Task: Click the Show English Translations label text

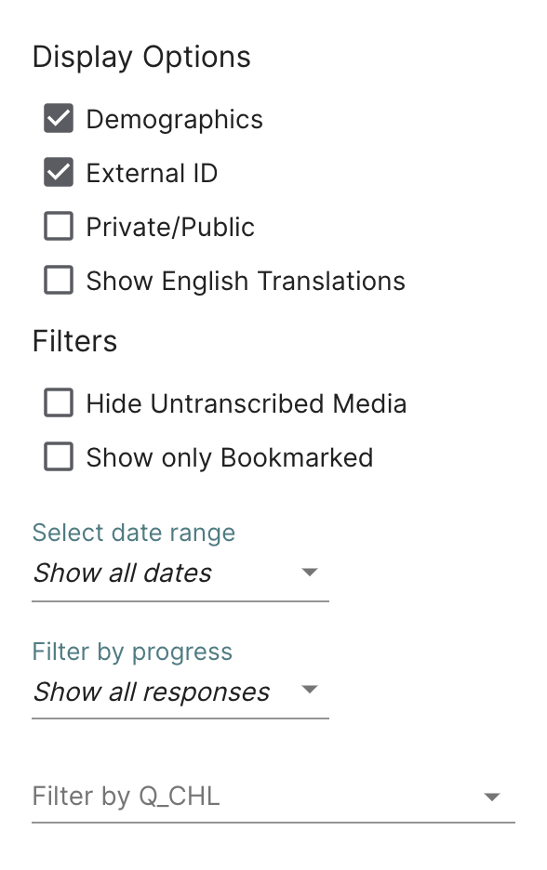Action: [x=246, y=280]
